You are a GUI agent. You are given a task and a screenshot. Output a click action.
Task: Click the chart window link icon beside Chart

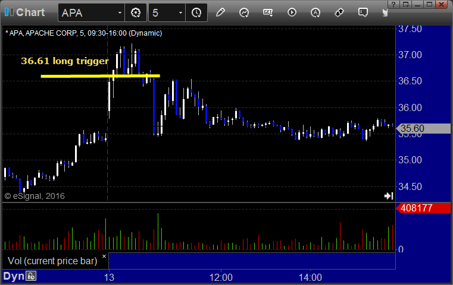pyautogui.click(x=9, y=12)
